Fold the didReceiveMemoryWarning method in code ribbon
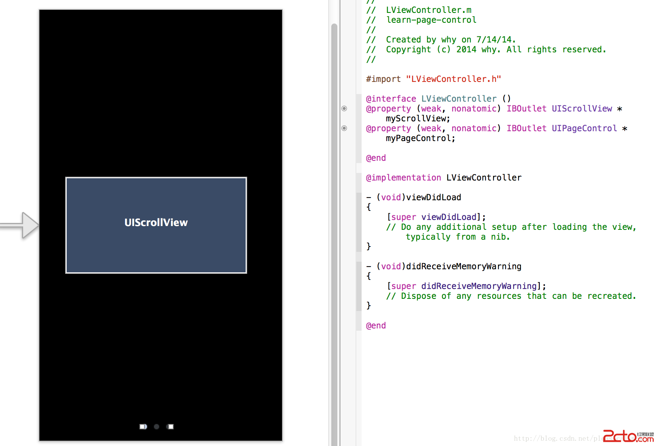 coord(359,286)
